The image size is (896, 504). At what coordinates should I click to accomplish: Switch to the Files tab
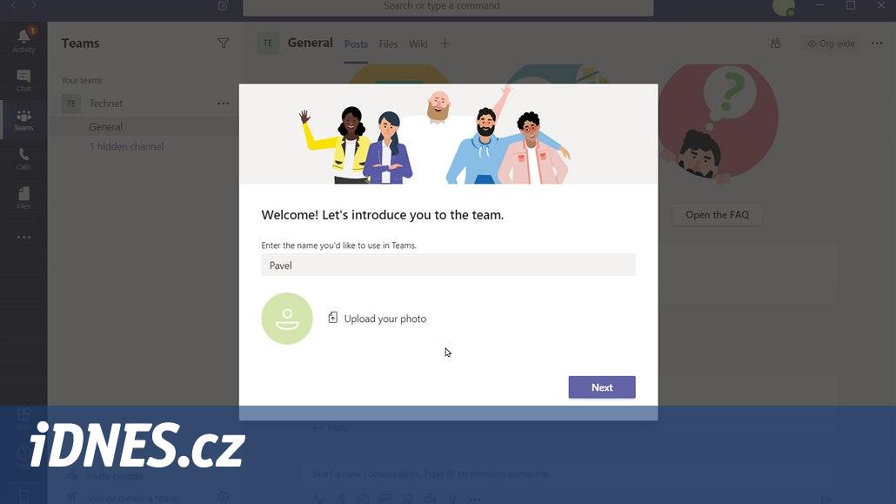388,44
